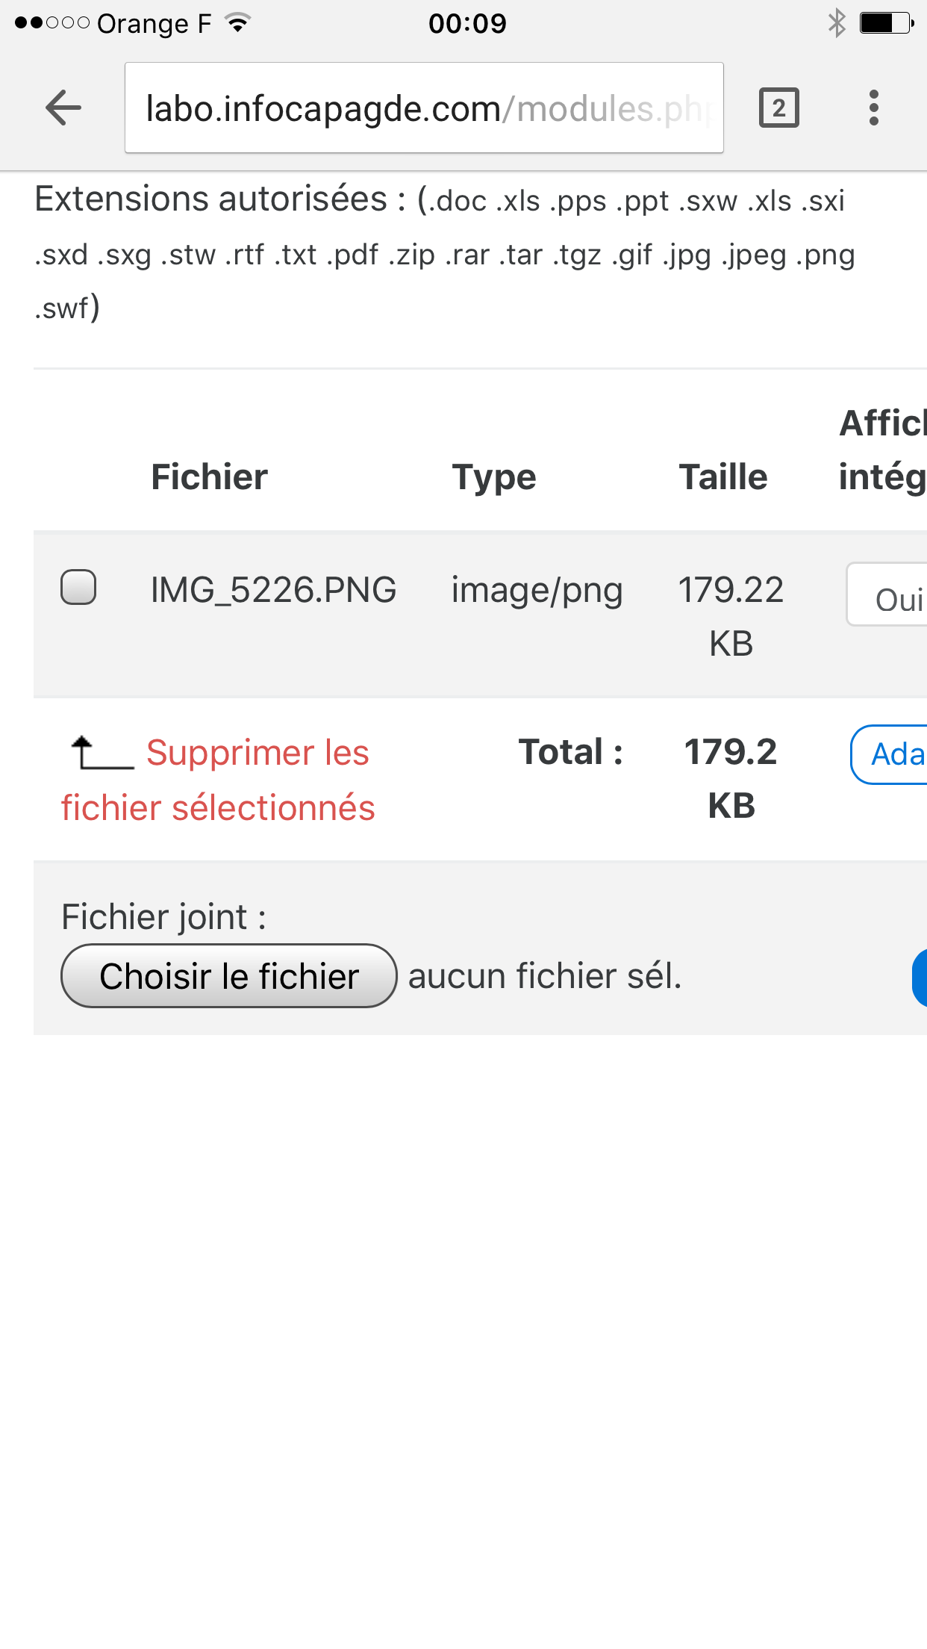Tap the battery indicator icon

click(x=886, y=23)
